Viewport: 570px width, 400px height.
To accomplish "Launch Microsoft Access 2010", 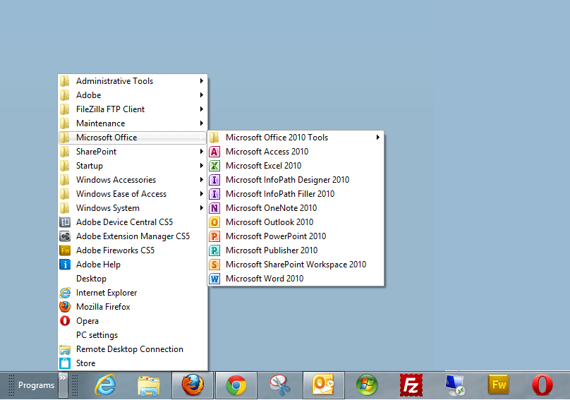I will tap(267, 152).
